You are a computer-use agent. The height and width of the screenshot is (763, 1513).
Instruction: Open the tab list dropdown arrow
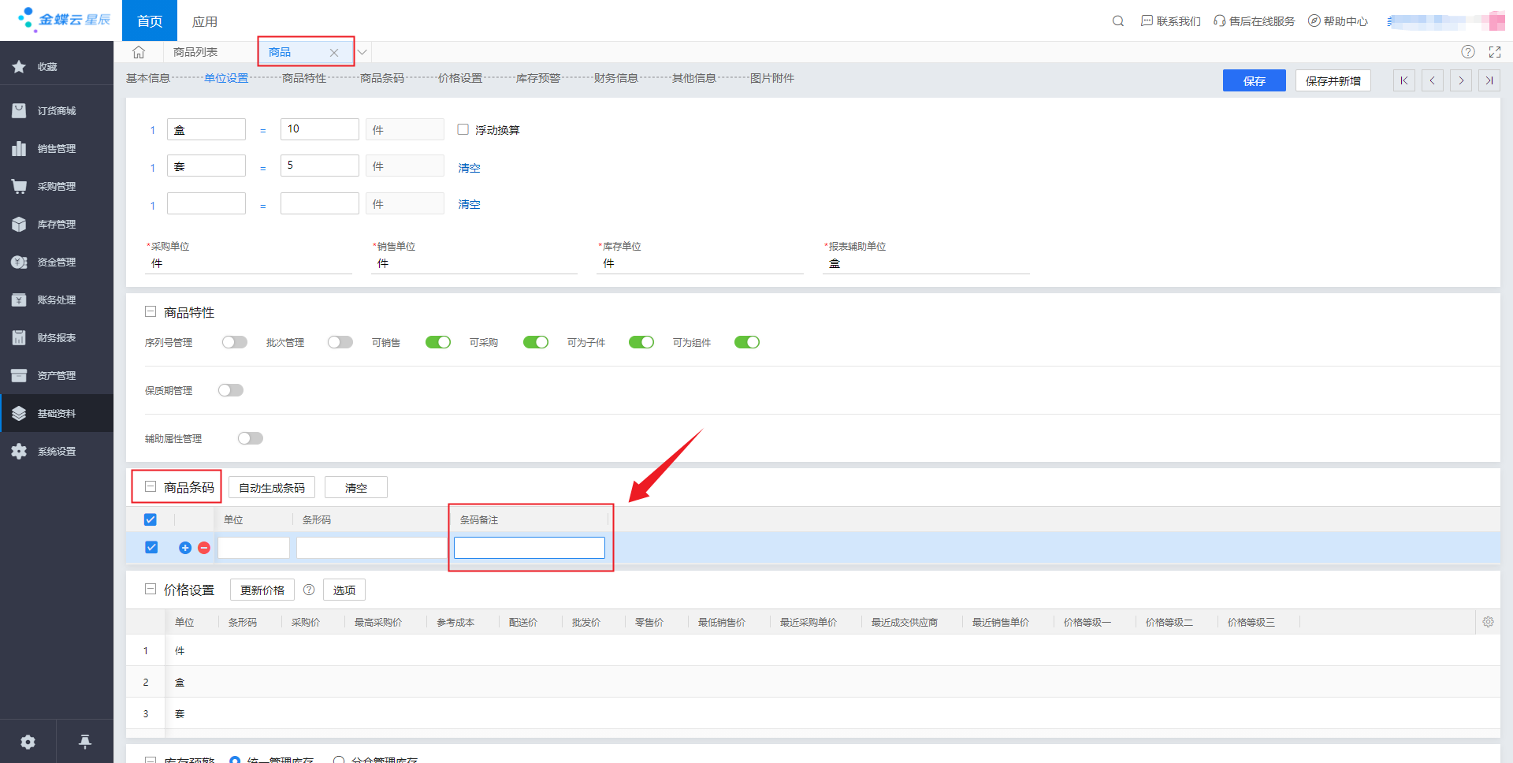pos(362,52)
